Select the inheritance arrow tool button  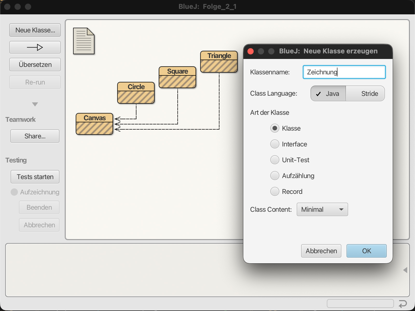click(35, 47)
